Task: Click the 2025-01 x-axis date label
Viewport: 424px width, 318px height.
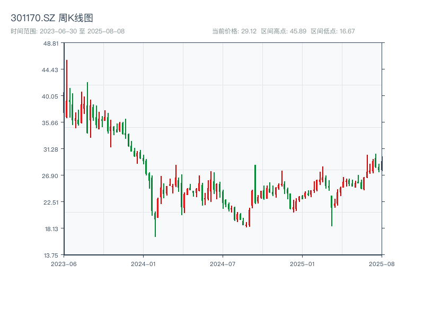Action: click(x=302, y=263)
